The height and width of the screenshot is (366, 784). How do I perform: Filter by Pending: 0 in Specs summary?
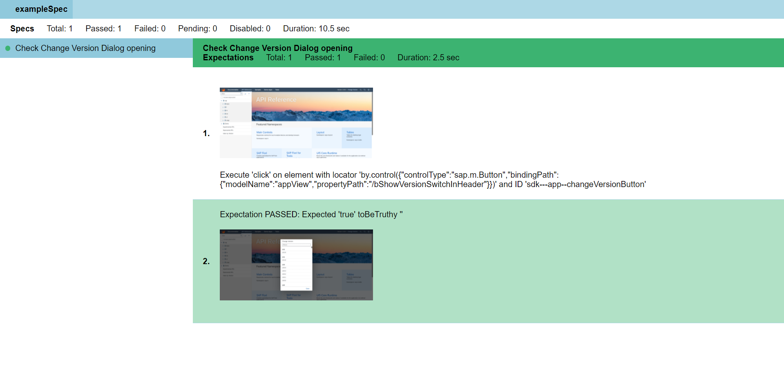198,29
